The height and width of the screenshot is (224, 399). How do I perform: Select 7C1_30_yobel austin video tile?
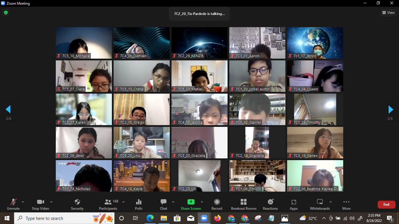[257, 76]
